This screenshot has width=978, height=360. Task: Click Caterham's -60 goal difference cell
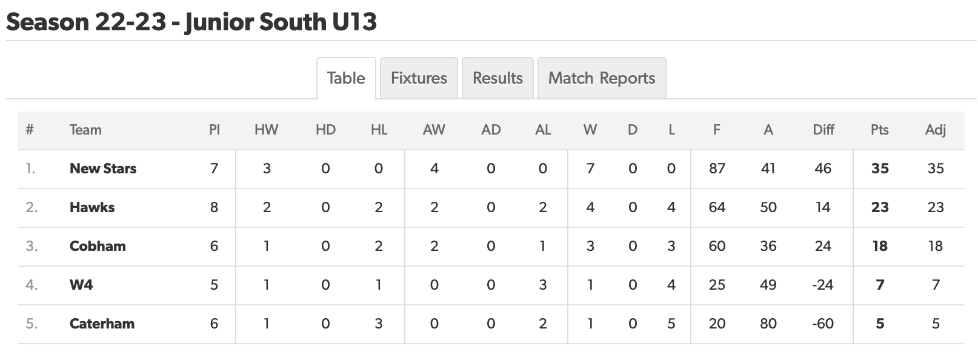(x=823, y=324)
